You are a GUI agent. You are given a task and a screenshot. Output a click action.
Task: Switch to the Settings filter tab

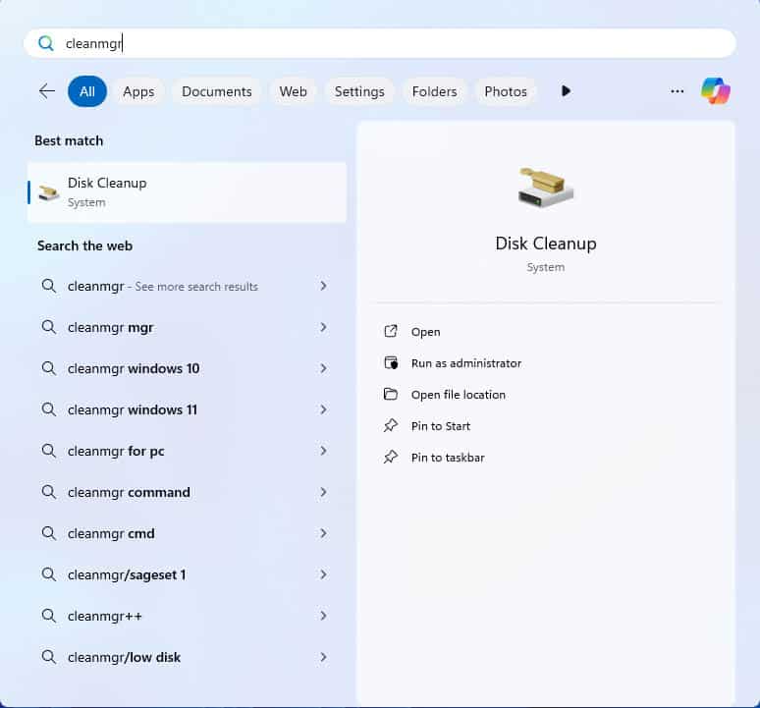tap(359, 91)
